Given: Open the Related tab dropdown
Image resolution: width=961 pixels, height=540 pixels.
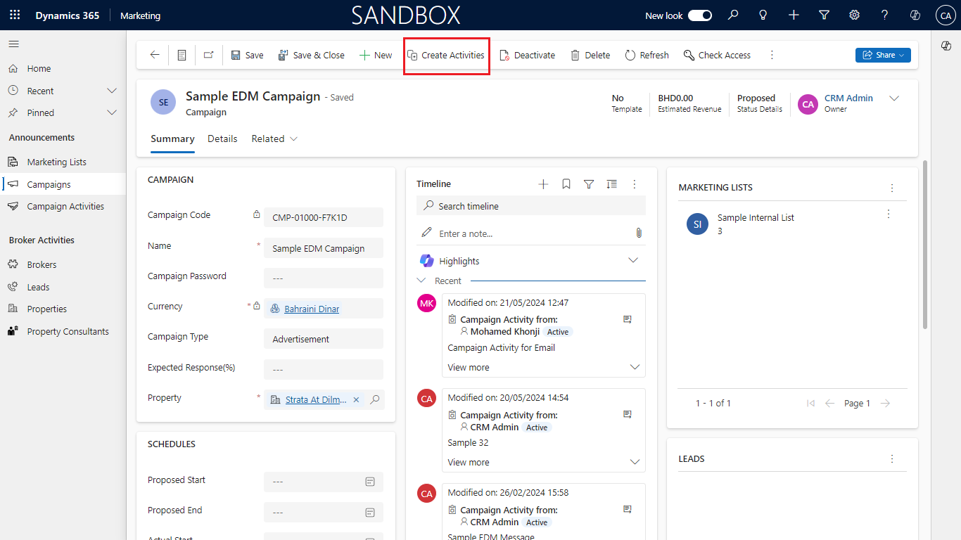Looking at the screenshot, I should (x=274, y=139).
